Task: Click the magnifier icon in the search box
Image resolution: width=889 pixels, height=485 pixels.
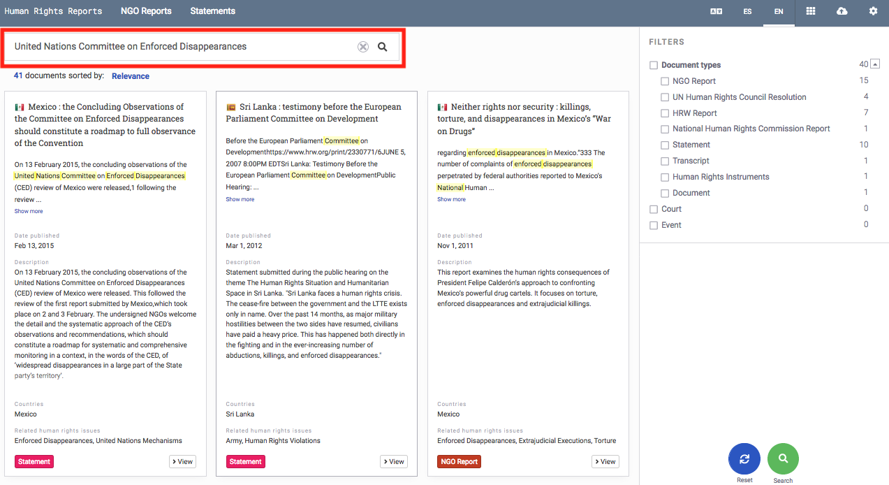Action: click(x=383, y=47)
